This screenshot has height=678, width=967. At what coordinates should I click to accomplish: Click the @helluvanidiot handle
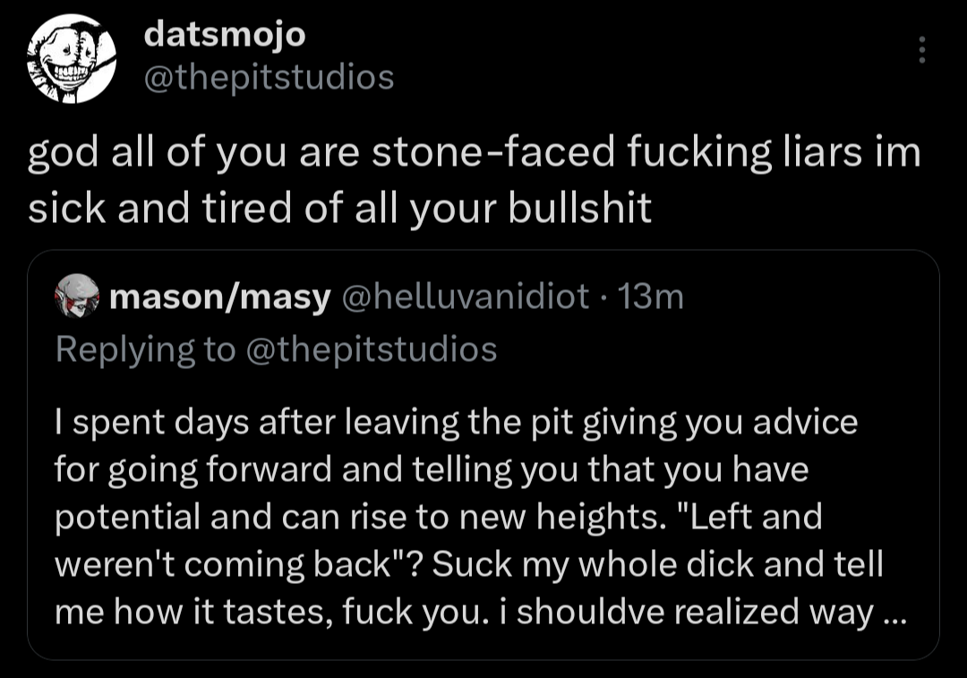tap(466, 296)
